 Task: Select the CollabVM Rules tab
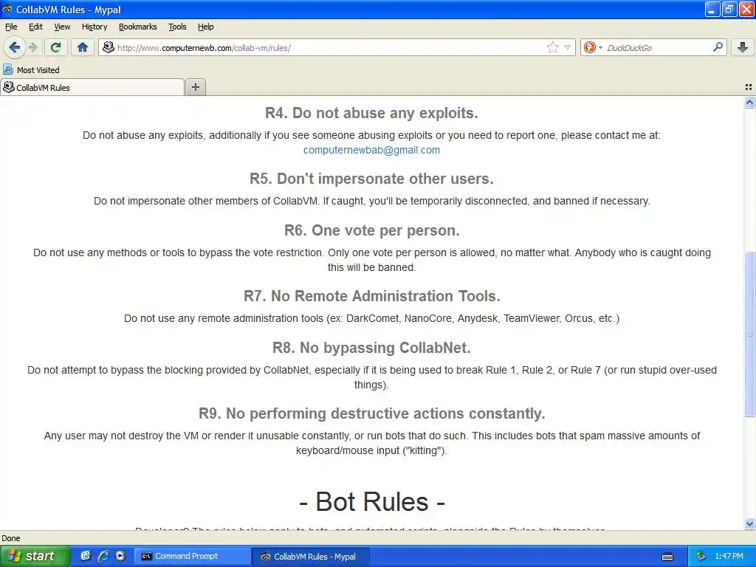[92, 87]
